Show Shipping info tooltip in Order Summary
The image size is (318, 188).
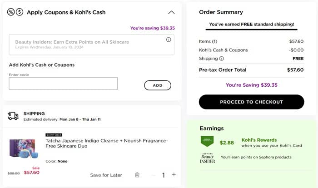pos(222,59)
